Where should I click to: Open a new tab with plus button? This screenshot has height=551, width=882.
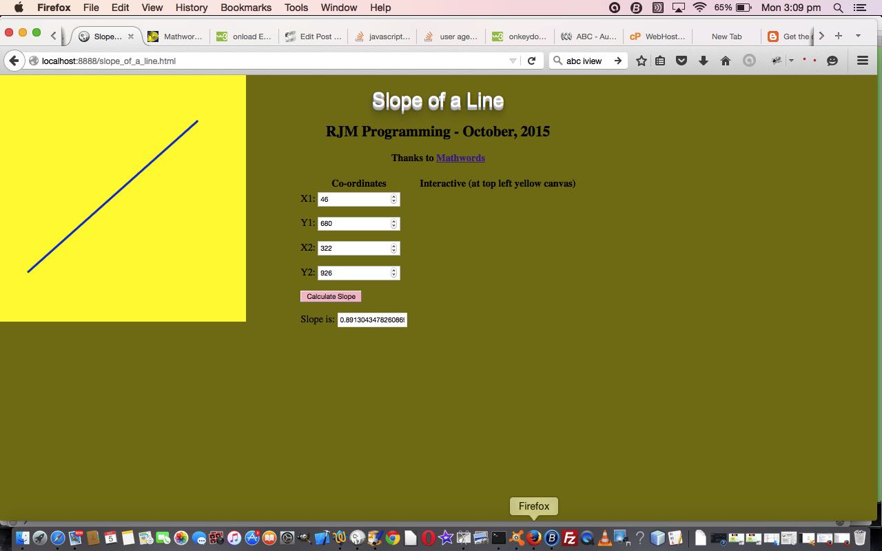(839, 36)
